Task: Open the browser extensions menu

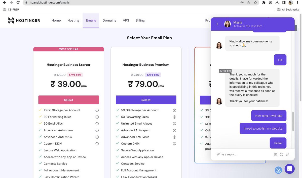Action: click(264, 3)
